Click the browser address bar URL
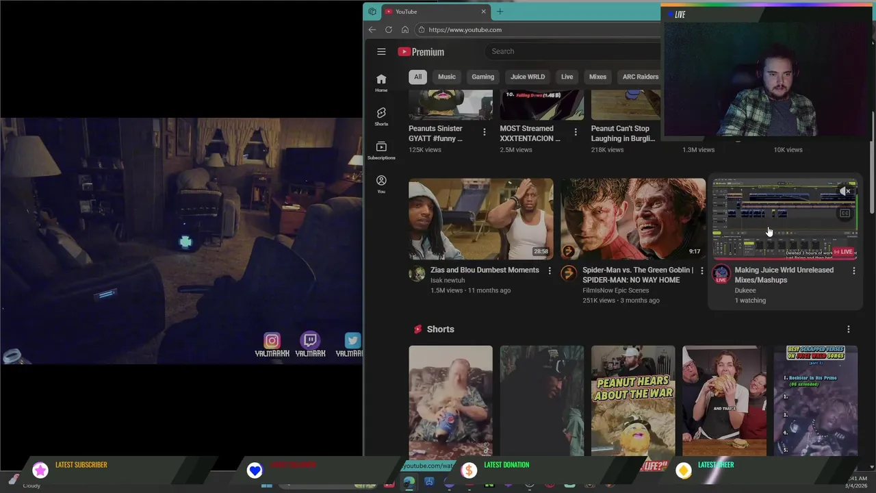Screen dimensions: 876x493 465,29
